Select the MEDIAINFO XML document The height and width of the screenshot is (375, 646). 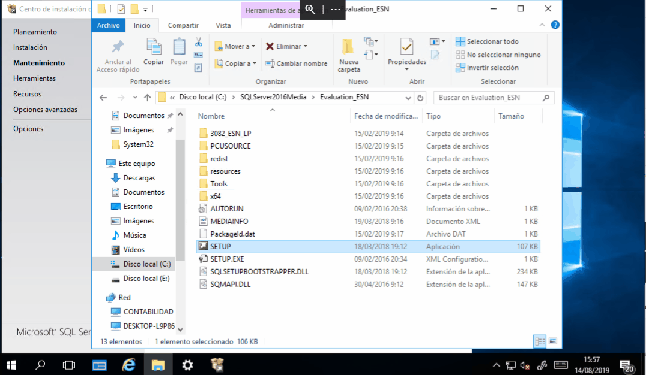(229, 221)
